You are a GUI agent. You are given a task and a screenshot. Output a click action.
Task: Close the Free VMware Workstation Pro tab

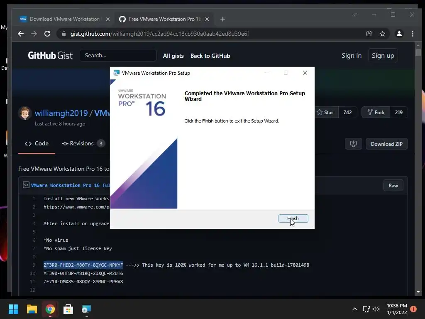pyautogui.click(x=207, y=19)
